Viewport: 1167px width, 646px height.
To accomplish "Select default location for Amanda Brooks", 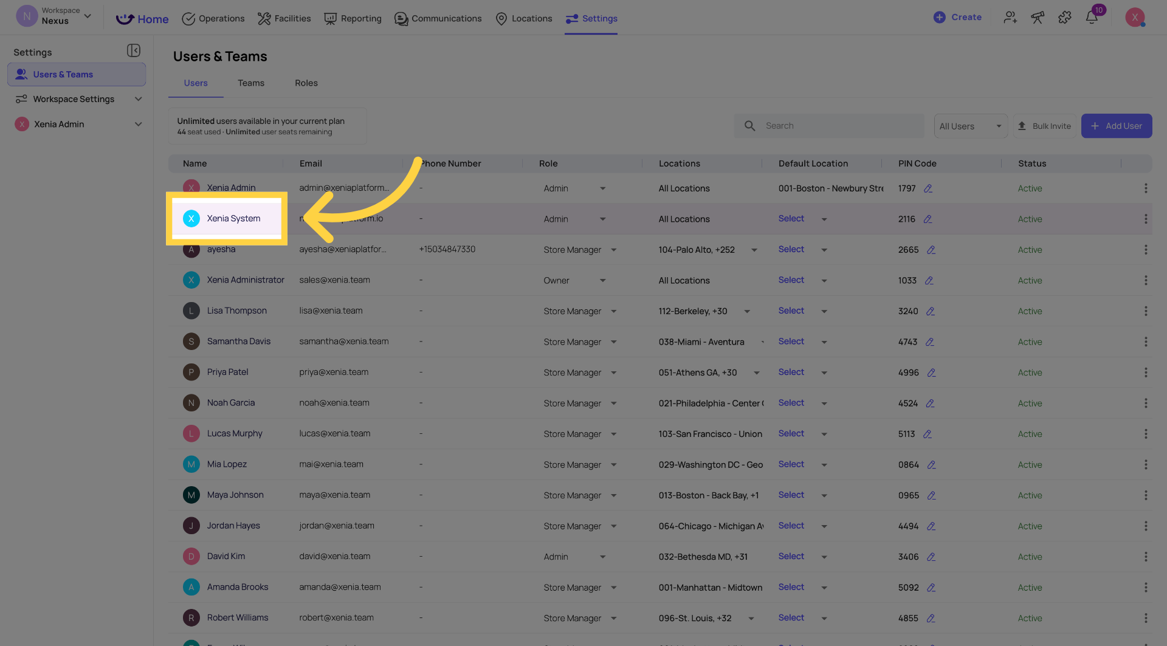I will 791,586.
